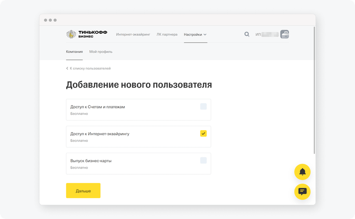Click the back chevron arrow icon
Viewport: 355px width, 219px height.
click(x=67, y=69)
